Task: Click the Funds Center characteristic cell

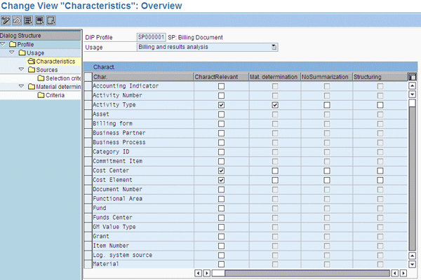Action: [x=143, y=217]
